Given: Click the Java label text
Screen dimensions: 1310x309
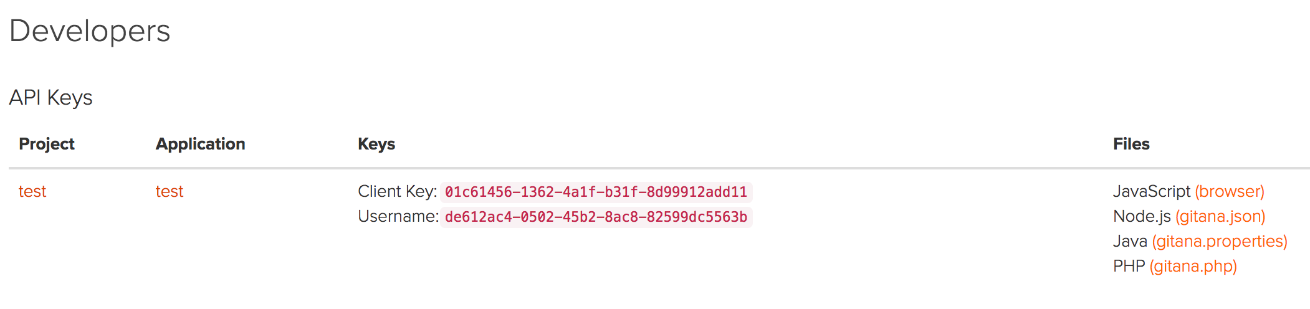Looking at the screenshot, I should [x=1130, y=241].
